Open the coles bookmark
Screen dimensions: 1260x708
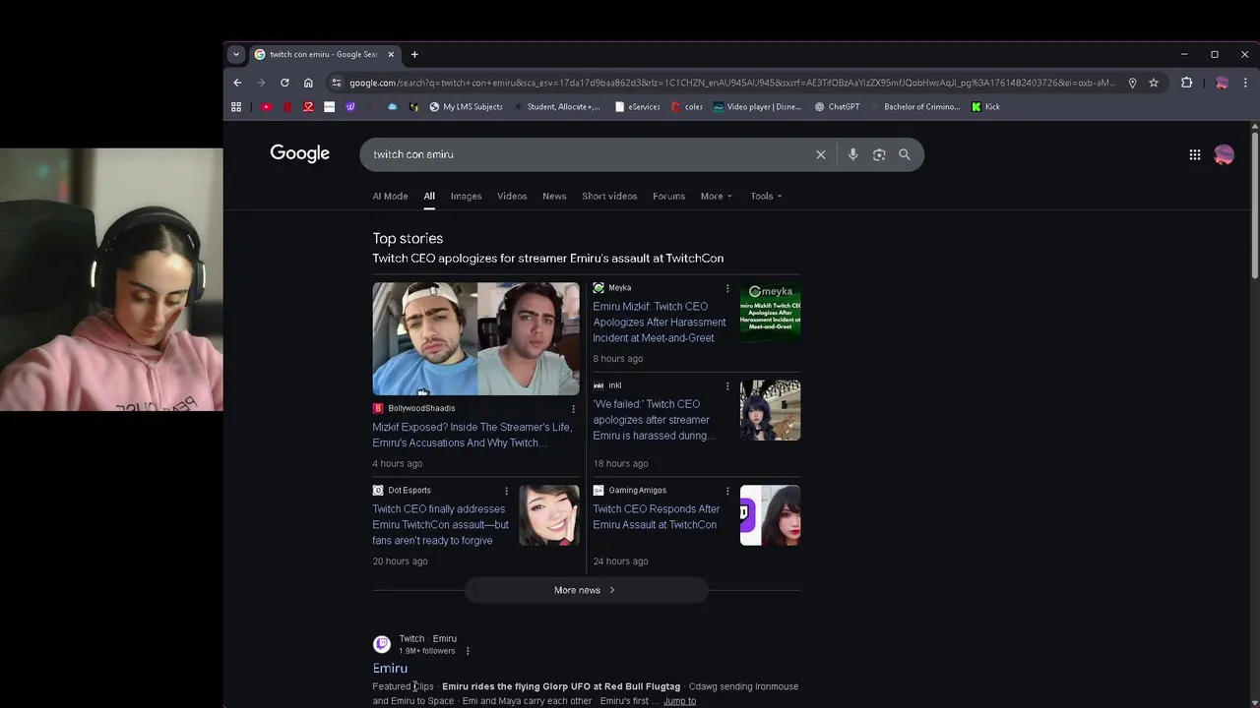(687, 106)
